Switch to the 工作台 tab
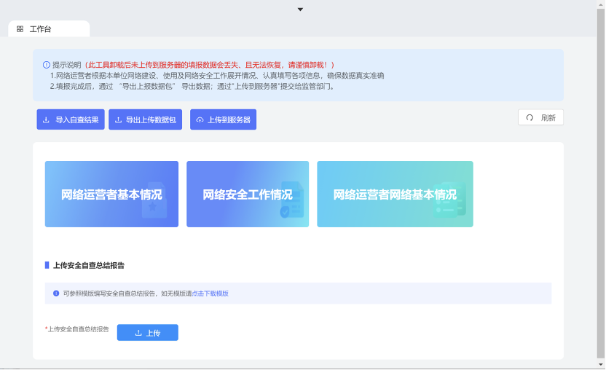Screen dimensions: 606x370 41,29
